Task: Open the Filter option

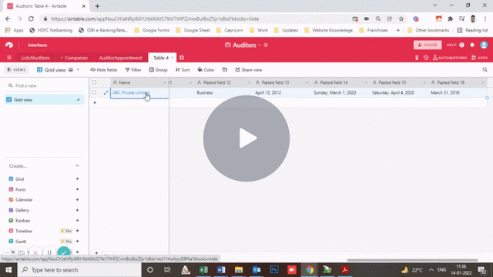Action: point(133,70)
